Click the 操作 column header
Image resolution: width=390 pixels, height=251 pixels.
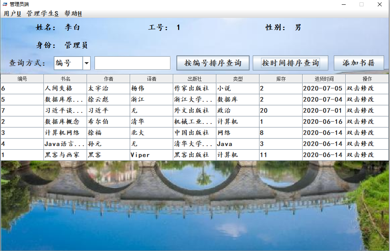click(367, 79)
